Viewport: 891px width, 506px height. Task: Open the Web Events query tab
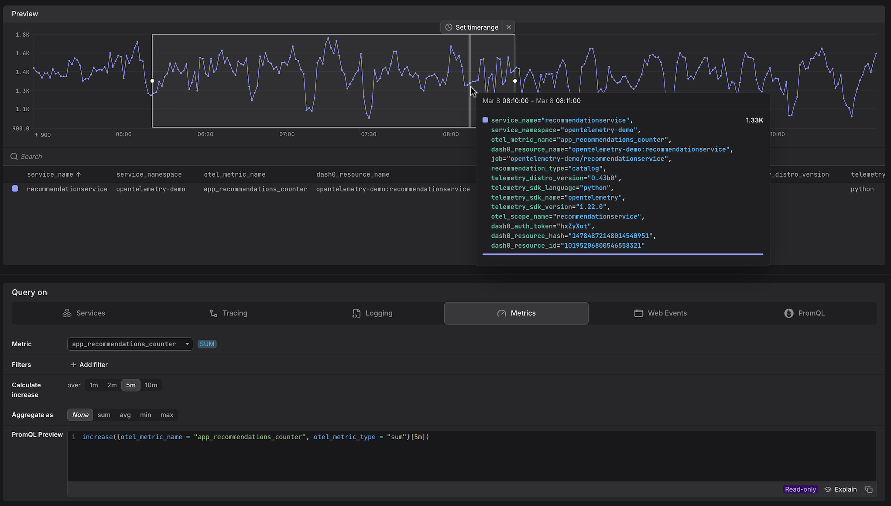(660, 313)
